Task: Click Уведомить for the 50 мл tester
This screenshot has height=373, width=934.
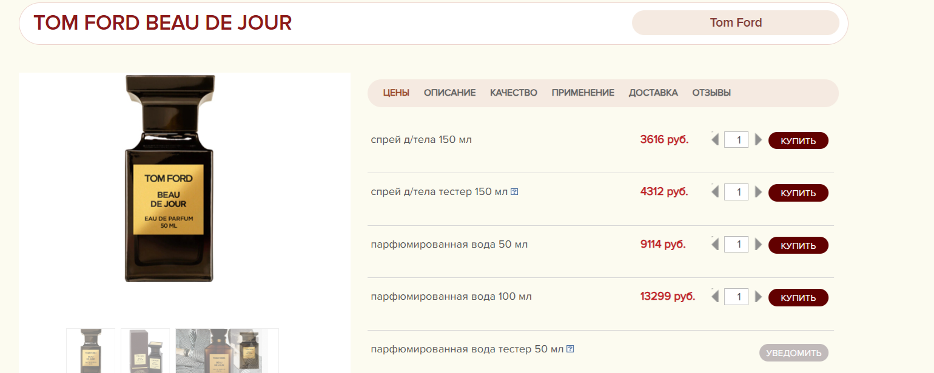Action: (793, 352)
